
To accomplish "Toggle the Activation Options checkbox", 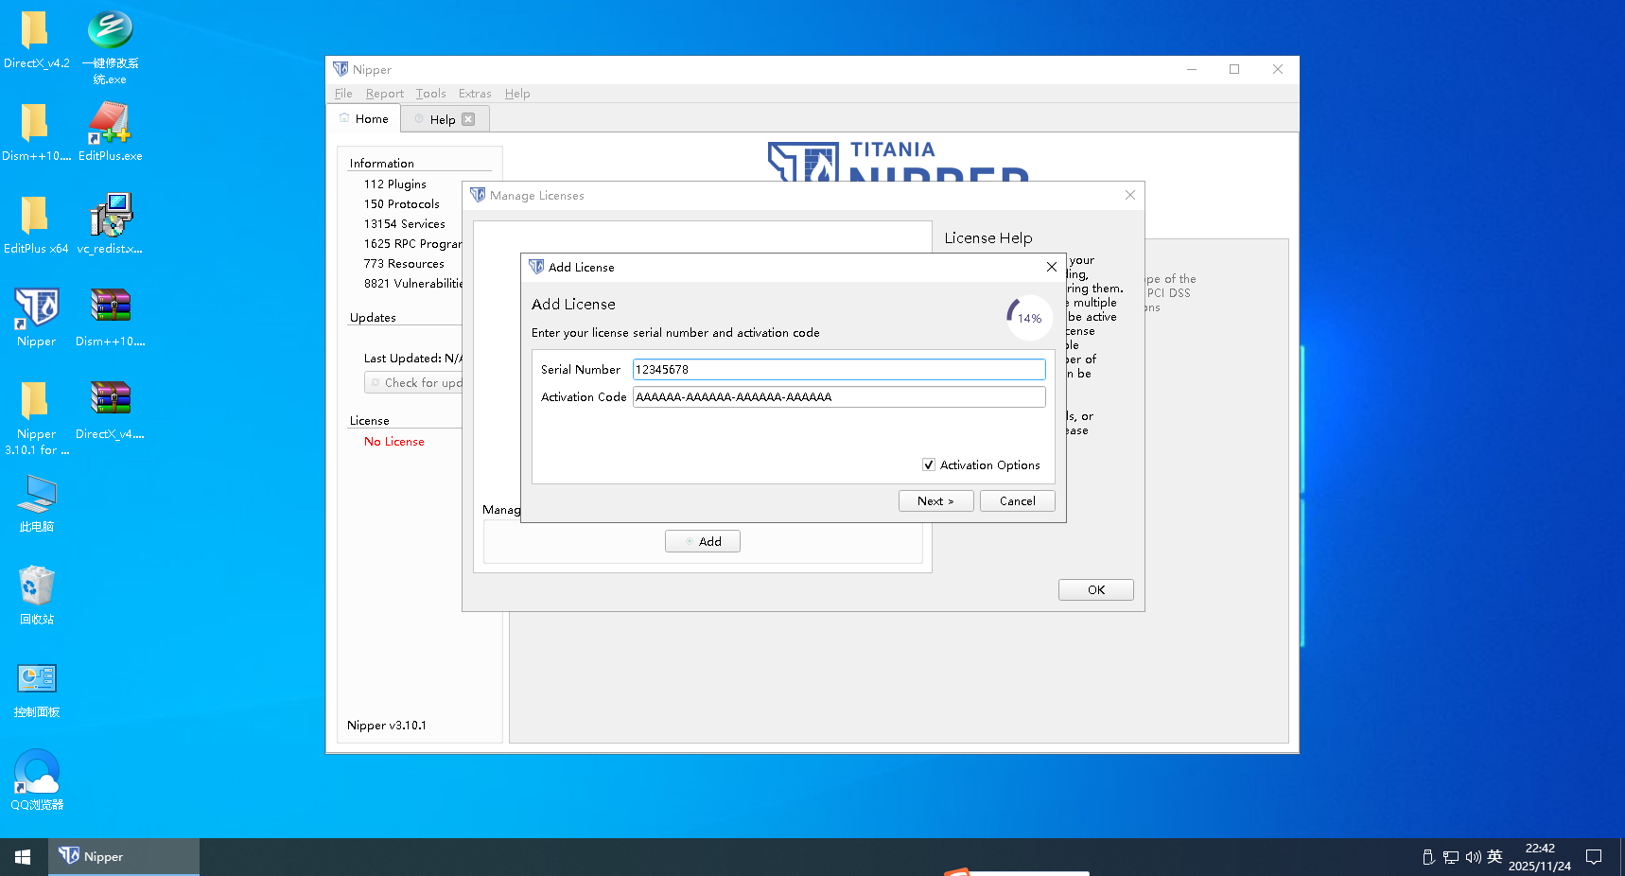I will pyautogui.click(x=929, y=465).
